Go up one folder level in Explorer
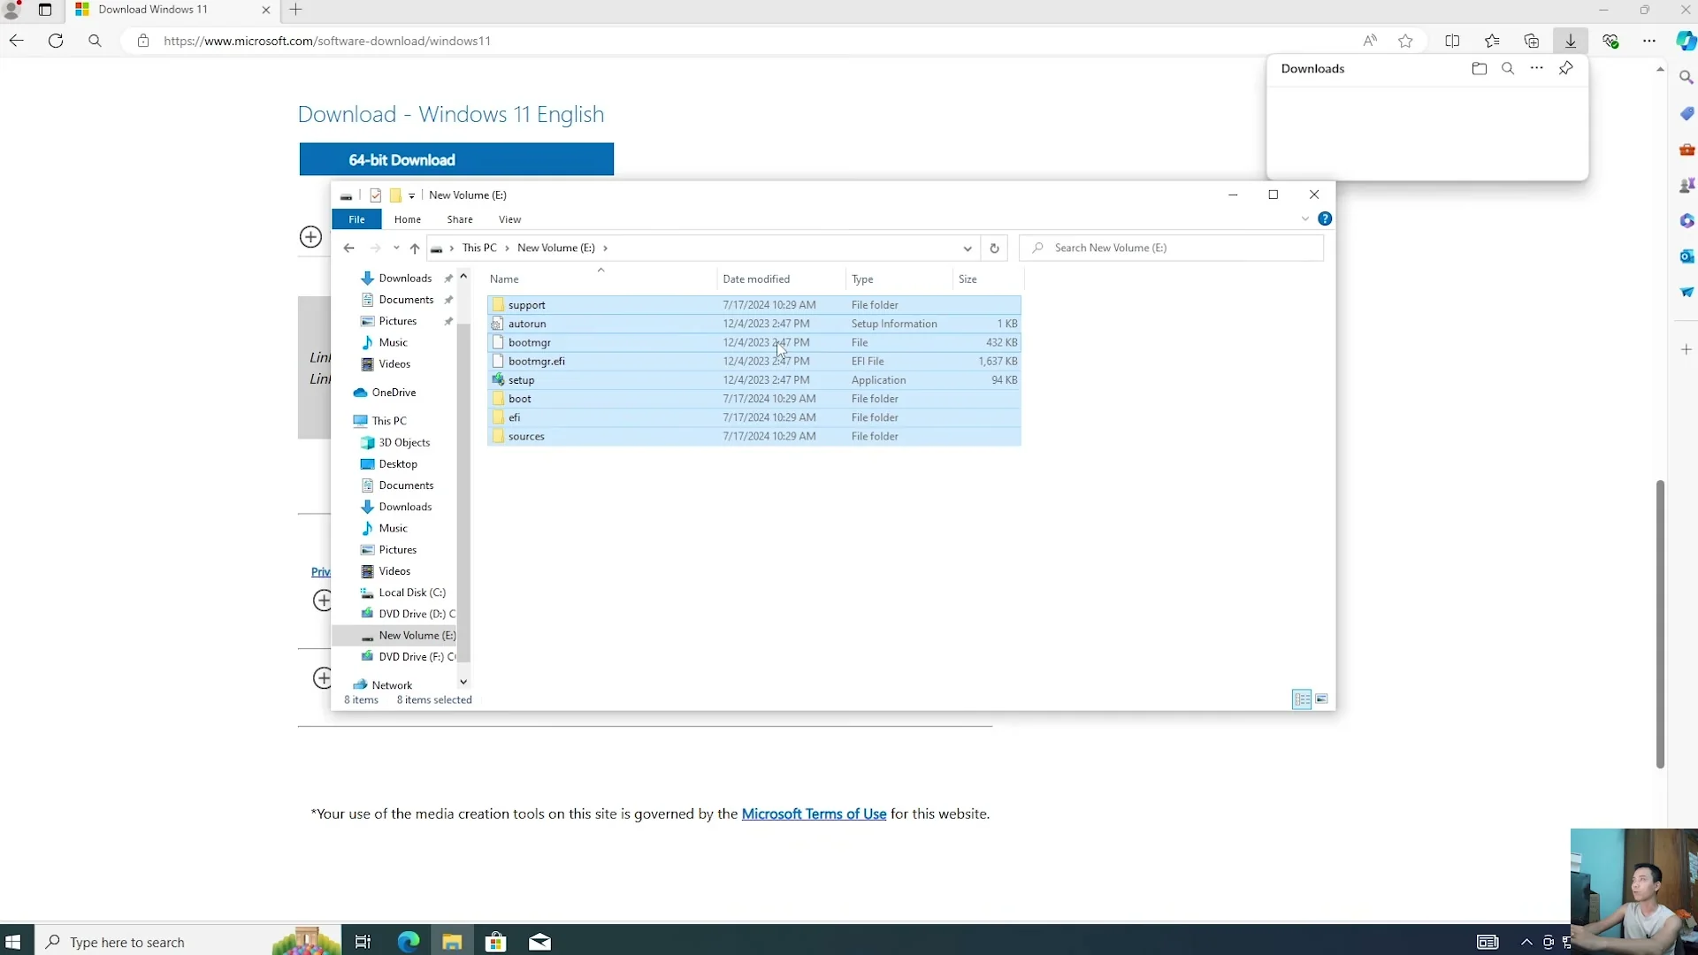This screenshot has height=955, width=1698. pyautogui.click(x=415, y=248)
